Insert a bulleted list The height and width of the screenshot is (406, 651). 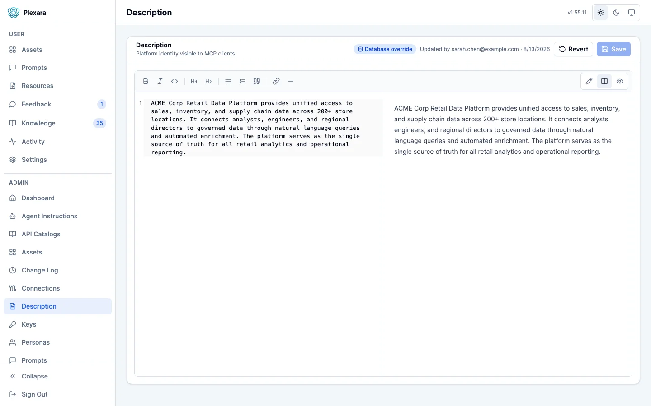pyautogui.click(x=228, y=81)
